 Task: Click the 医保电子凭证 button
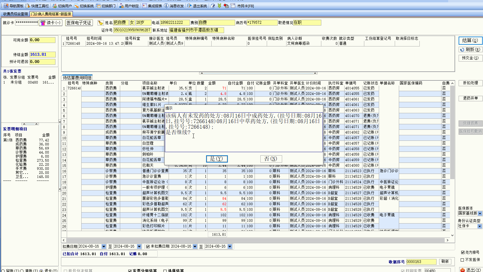click(x=79, y=23)
